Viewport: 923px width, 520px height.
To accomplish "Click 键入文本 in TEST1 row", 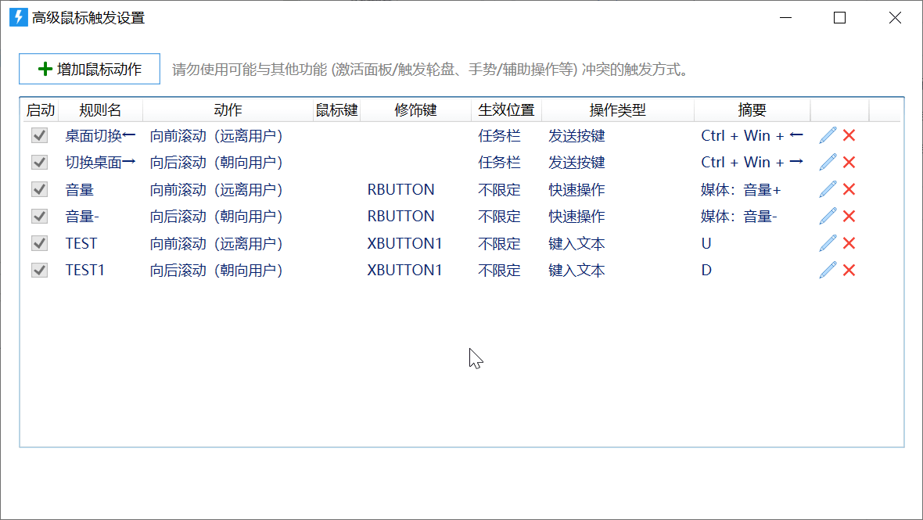I will pyautogui.click(x=577, y=270).
